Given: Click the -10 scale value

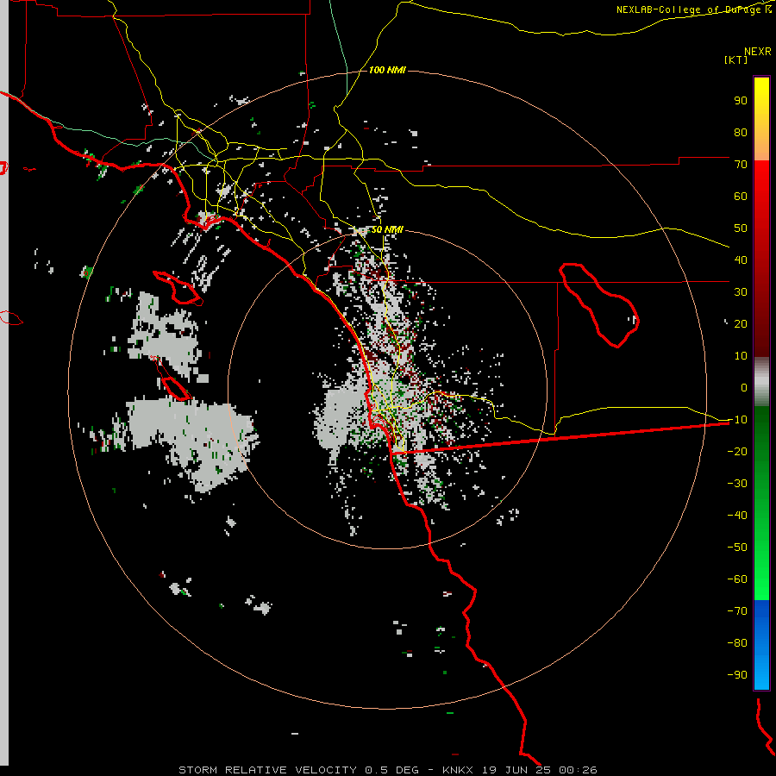Looking at the screenshot, I should pos(737,420).
